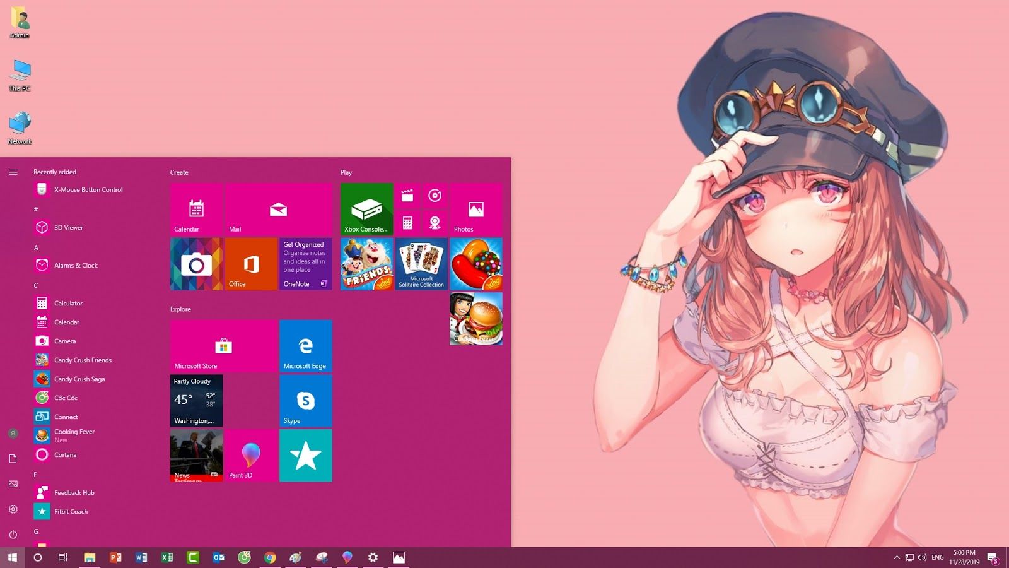Open the Paint 3D tile
The image size is (1009, 568).
tap(251, 456)
